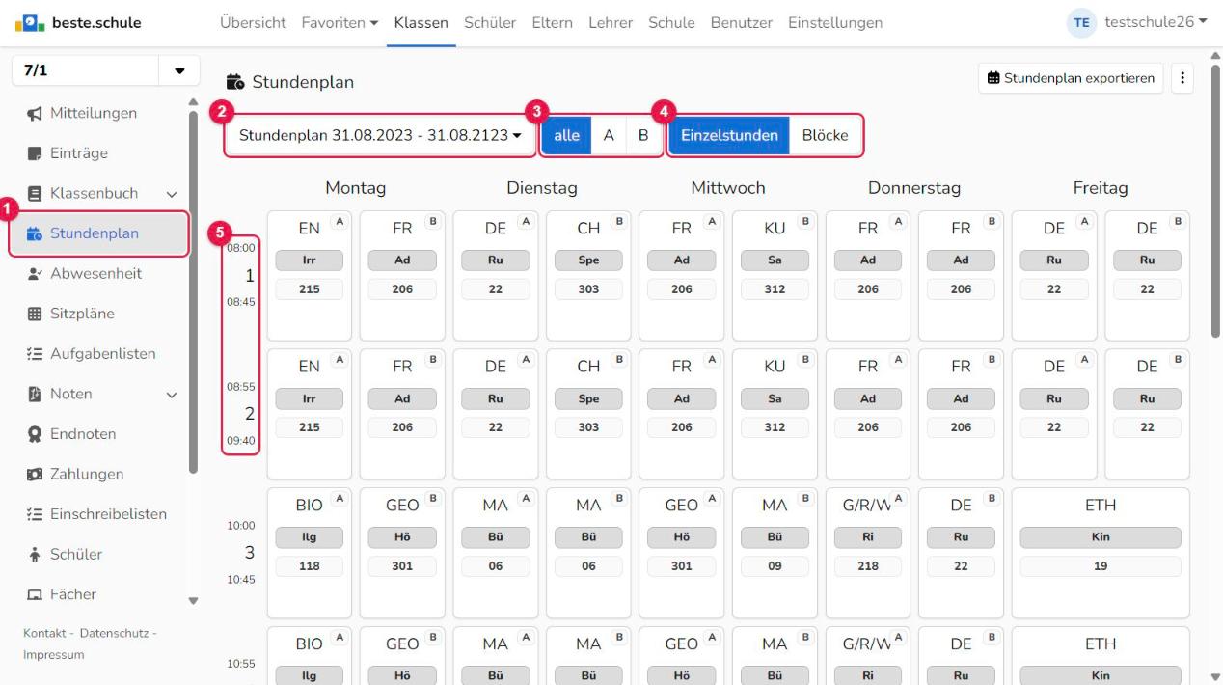Image resolution: width=1223 pixels, height=685 pixels.
Task: Click room 118 in period 3
Action: pyautogui.click(x=308, y=567)
